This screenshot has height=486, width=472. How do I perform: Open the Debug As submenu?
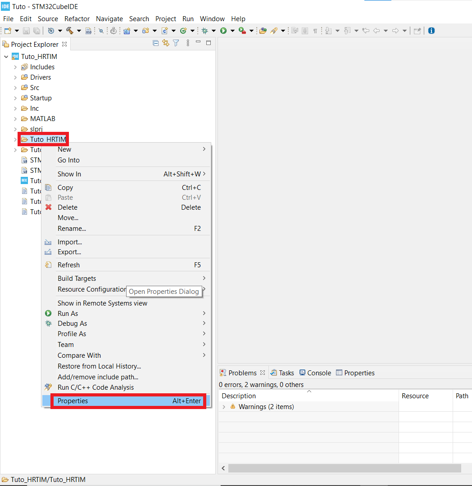(127, 323)
